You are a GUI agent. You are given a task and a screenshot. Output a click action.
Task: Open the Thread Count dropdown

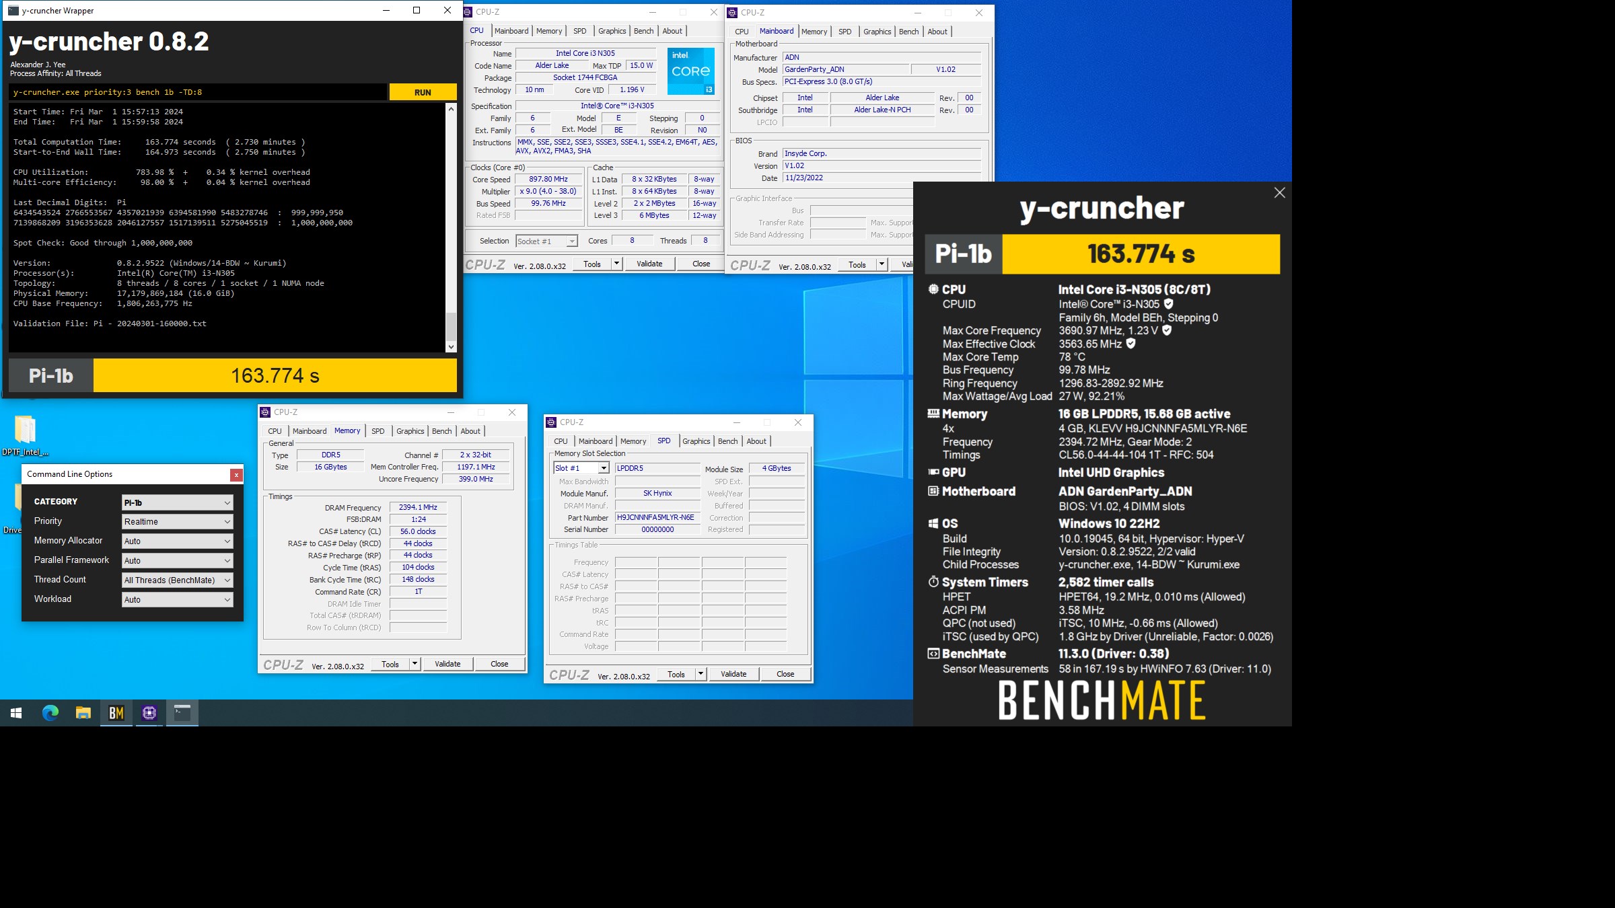[x=178, y=580]
